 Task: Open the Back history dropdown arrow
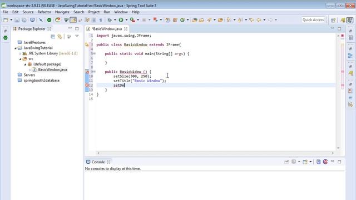264,20
